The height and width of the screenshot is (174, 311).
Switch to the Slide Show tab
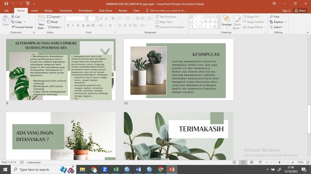106,11
